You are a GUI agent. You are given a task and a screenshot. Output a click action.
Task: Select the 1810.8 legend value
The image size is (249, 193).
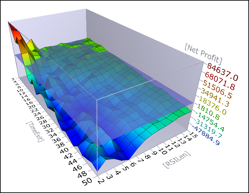coord(208,112)
